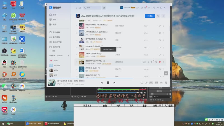Open more options for song 从前说
The image size is (224, 126).
coord(163,55)
